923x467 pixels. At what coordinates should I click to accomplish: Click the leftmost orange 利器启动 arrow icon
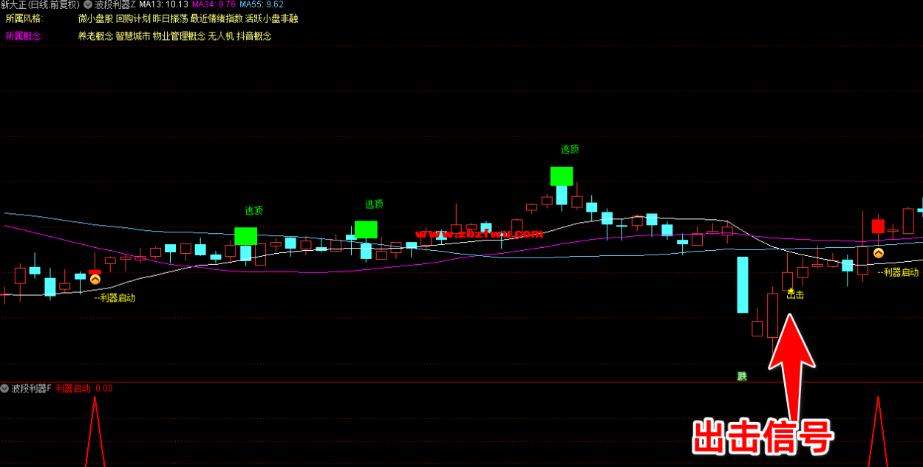pyautogui.click(x=95, y=279)
